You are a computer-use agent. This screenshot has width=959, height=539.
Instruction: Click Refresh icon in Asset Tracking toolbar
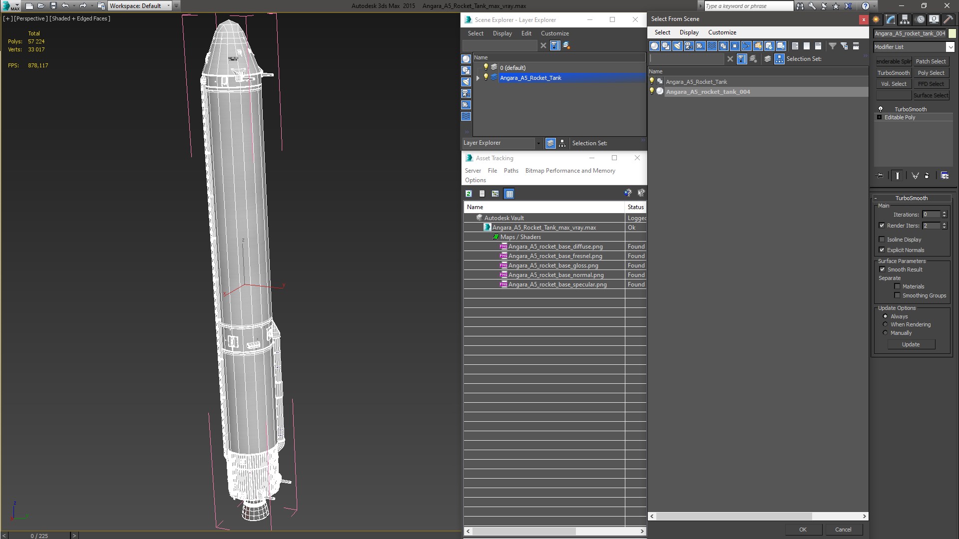[x=469, y=194]
